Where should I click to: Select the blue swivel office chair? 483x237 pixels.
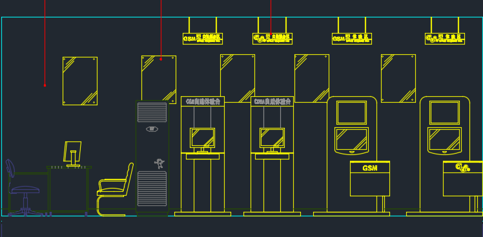[23, 187]
